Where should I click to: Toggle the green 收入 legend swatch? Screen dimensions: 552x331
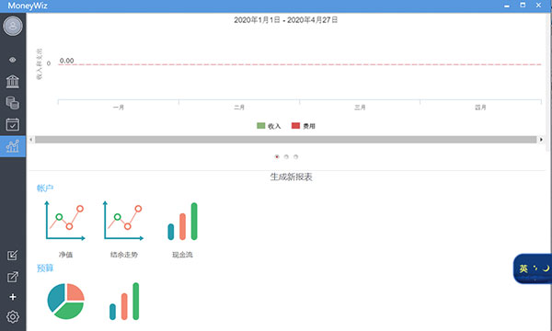coord(261,126)
